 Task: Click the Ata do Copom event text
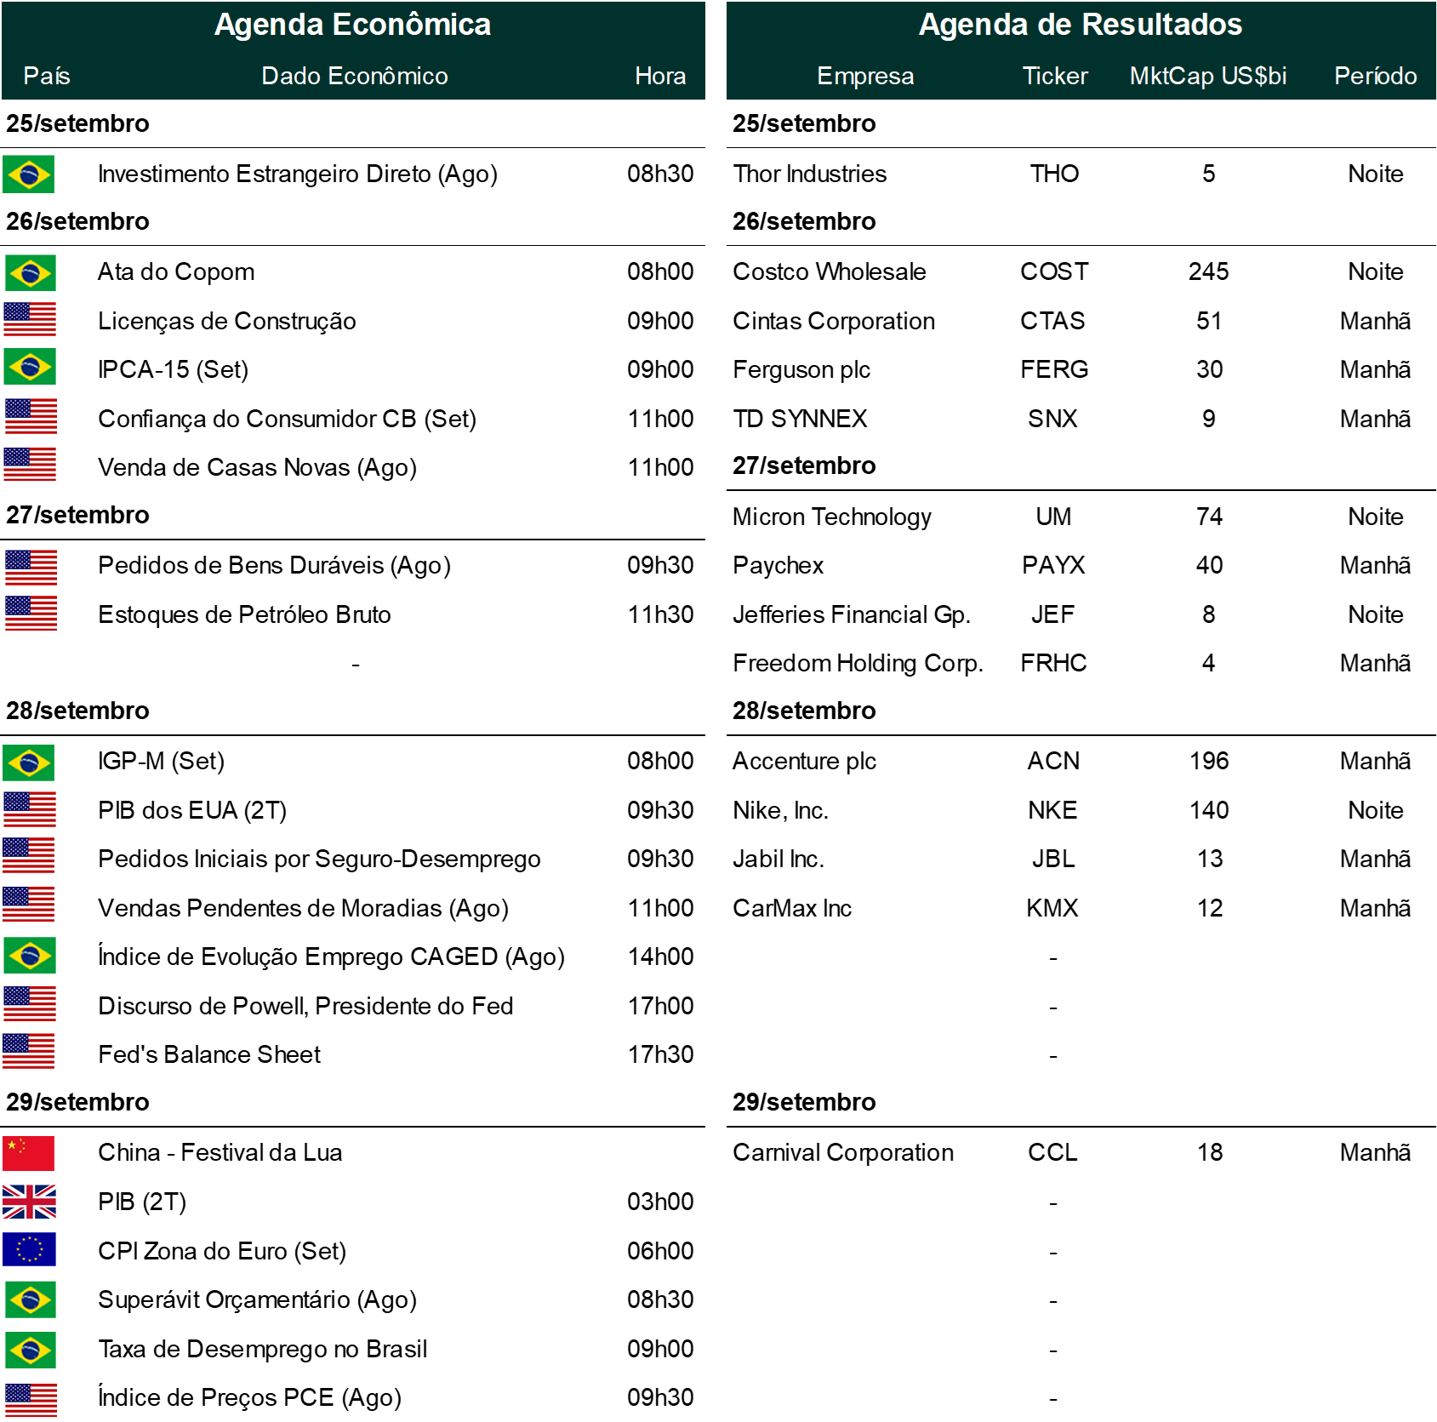[x=176, y=271]
